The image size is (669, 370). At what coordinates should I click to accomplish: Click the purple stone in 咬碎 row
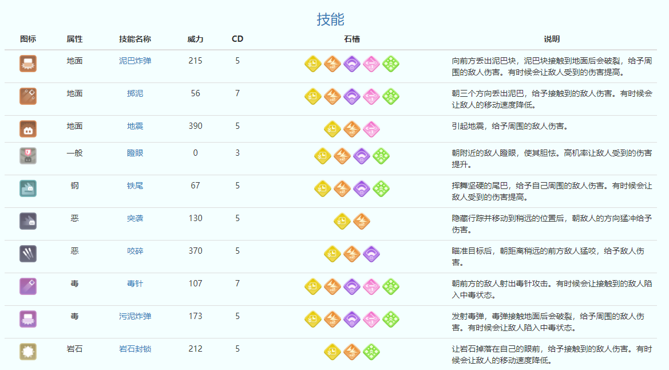(371, 254)
